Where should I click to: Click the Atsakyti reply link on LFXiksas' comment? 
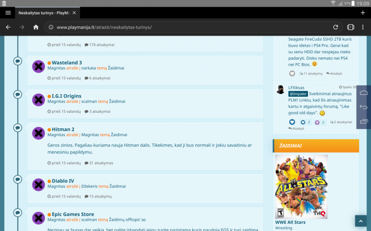296,128
